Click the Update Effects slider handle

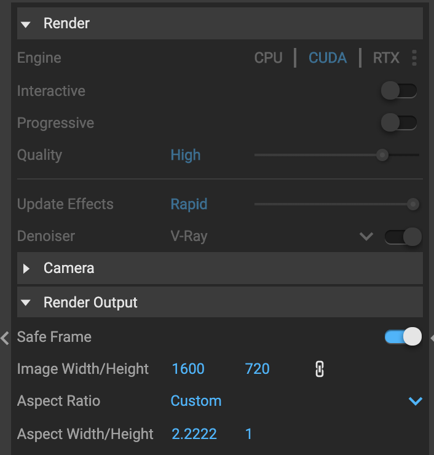(x=413, y=204)
